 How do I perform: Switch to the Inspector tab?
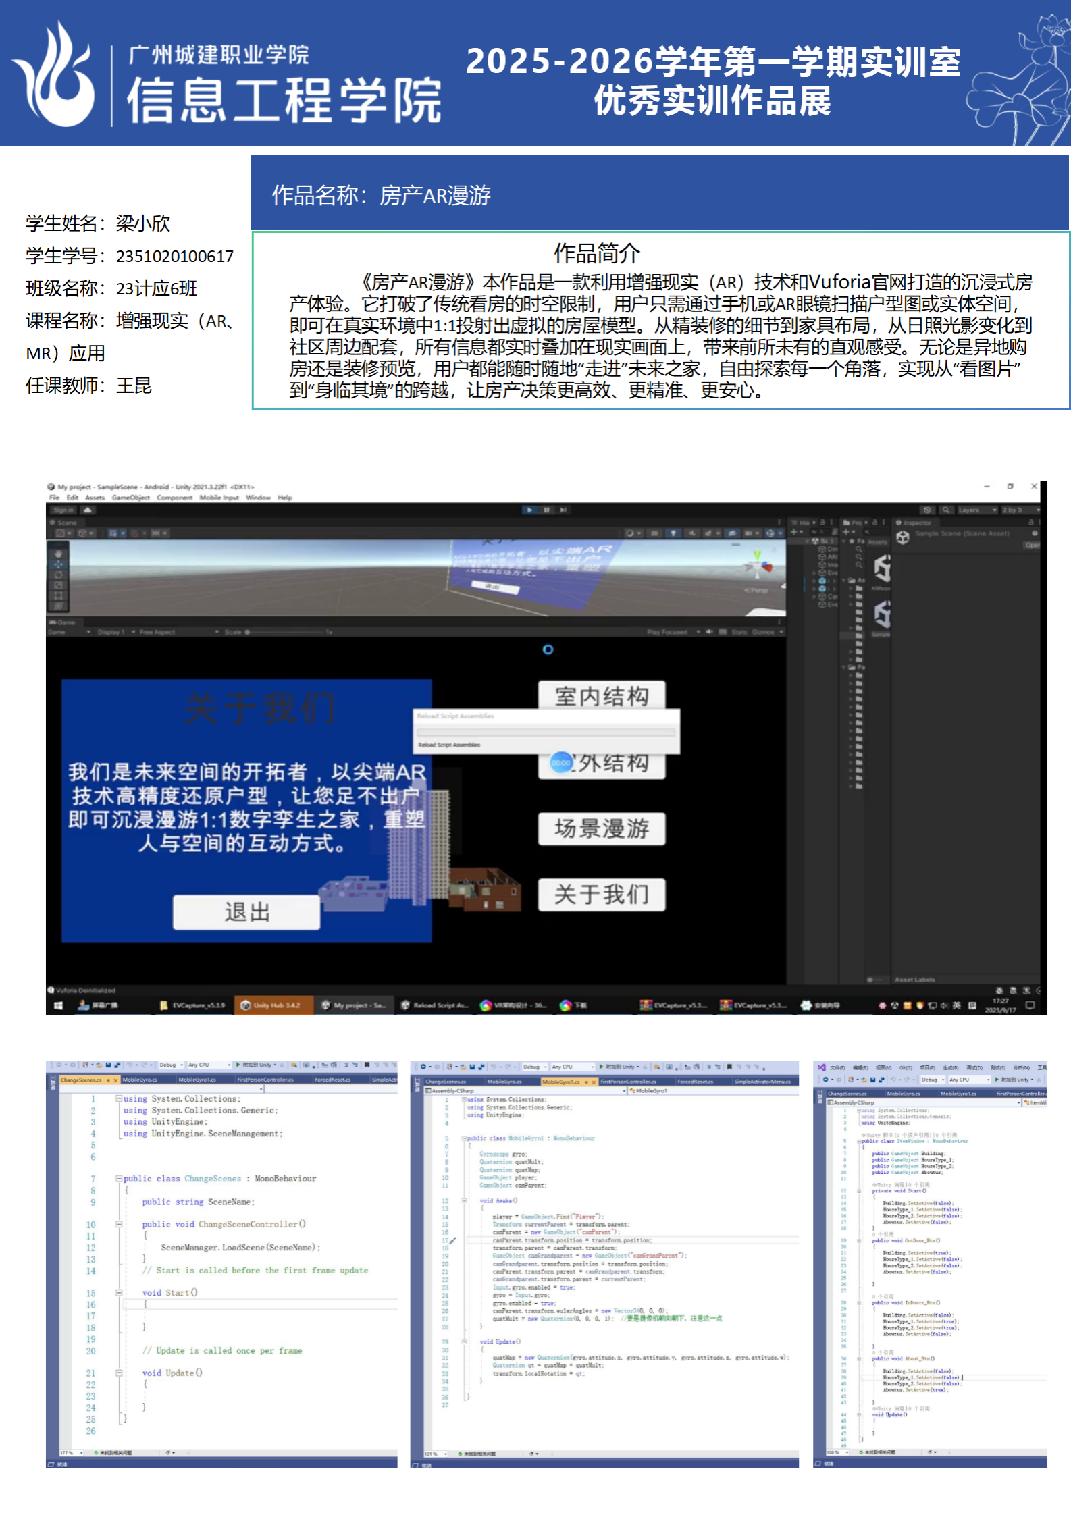(x=916, y=522)
